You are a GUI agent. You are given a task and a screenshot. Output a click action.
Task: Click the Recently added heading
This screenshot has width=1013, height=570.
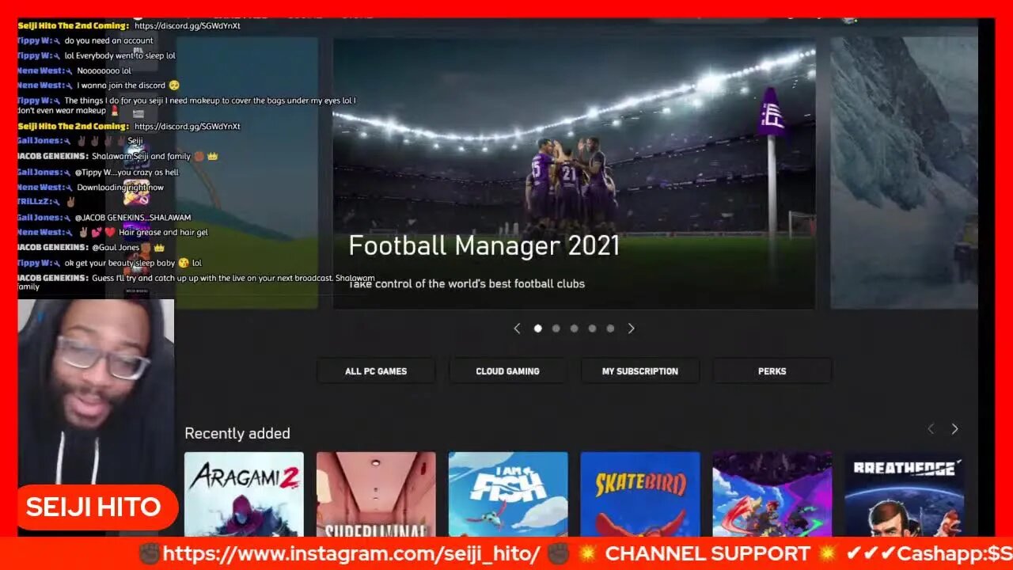(x=237, y=433)
